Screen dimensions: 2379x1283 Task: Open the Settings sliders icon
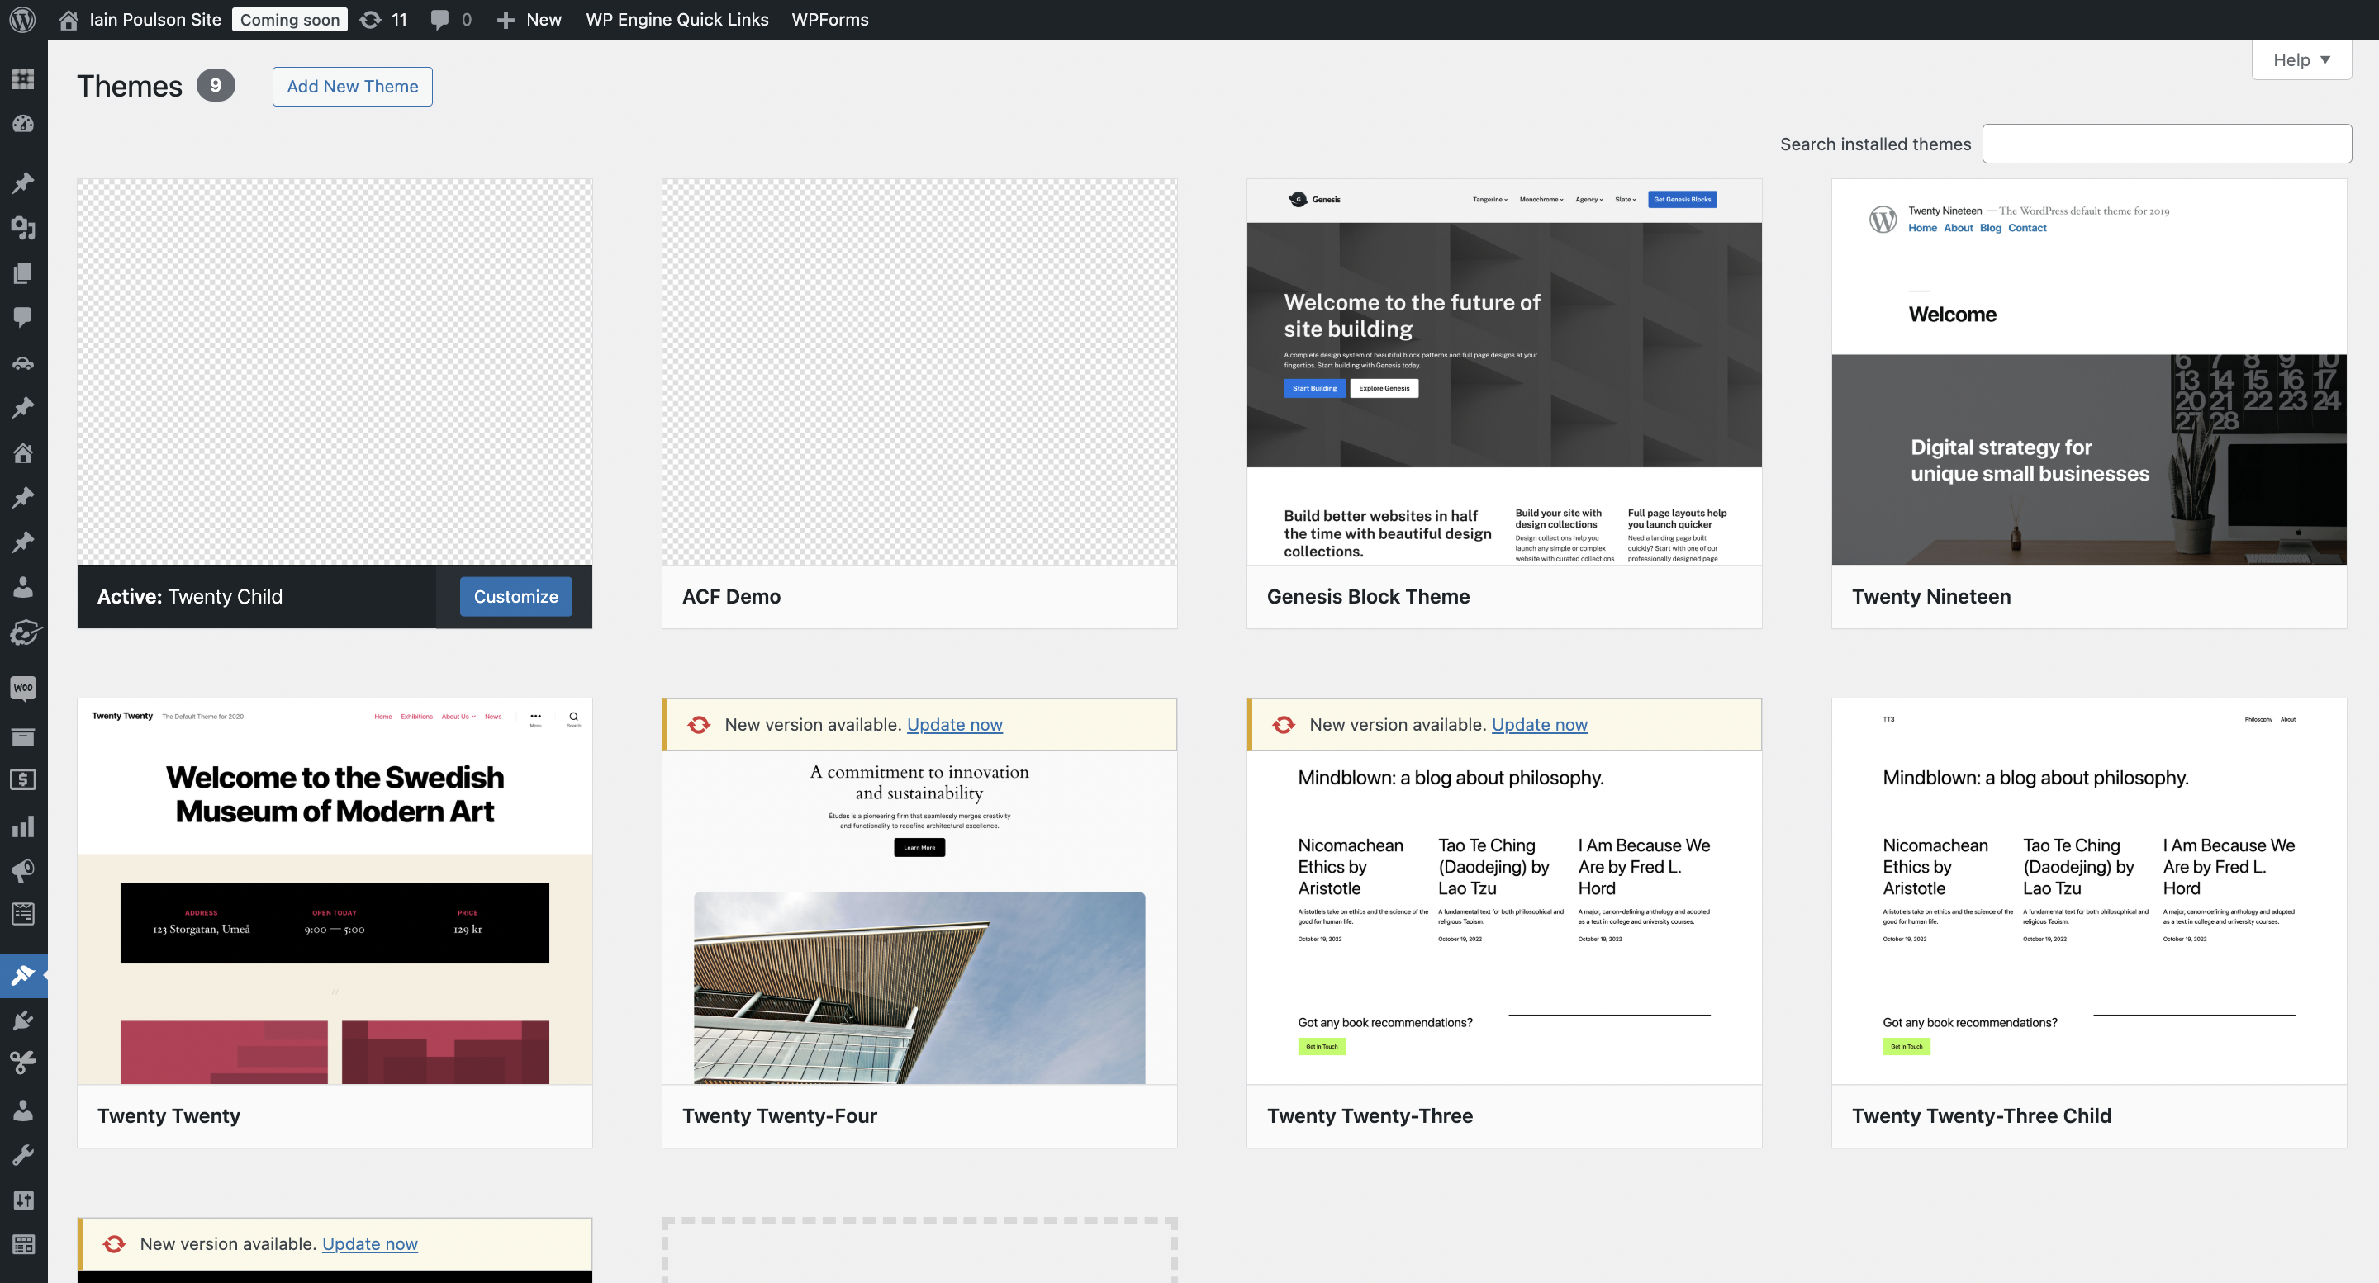23,1200
